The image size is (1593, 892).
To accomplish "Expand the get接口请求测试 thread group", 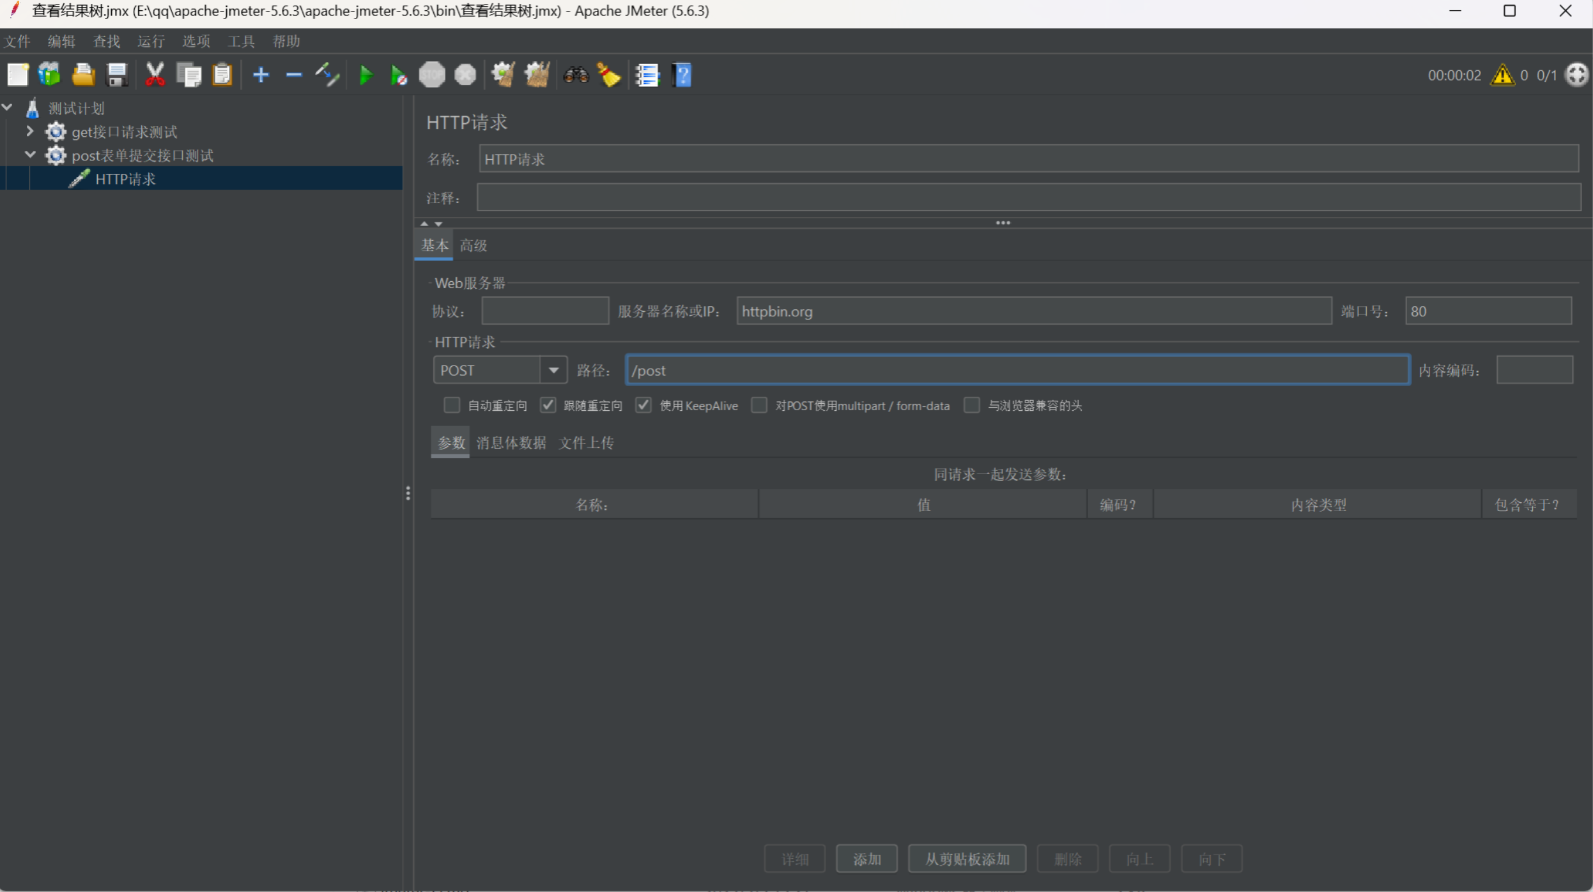I will pos(29,132).
